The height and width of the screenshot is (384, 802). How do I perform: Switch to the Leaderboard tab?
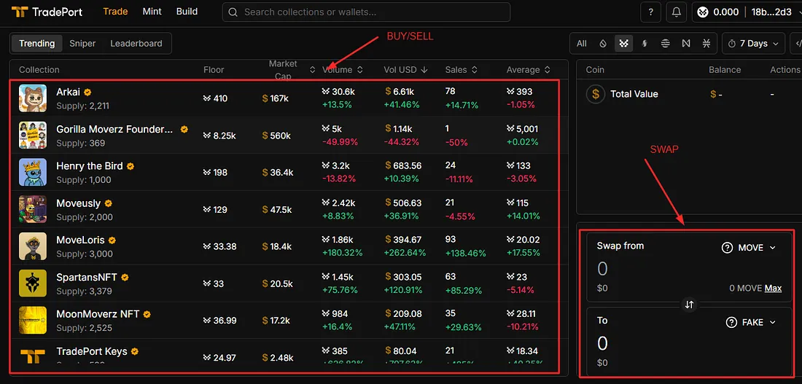click(x=136, y=44)
